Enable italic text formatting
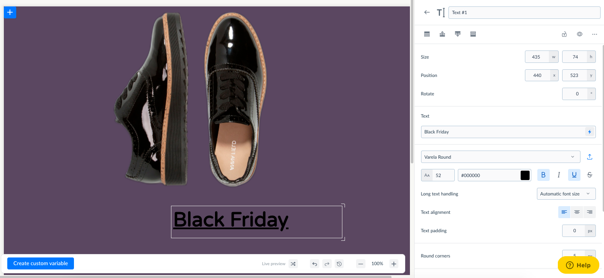Viewport: 604px width, 278px height. click(559, 175)
